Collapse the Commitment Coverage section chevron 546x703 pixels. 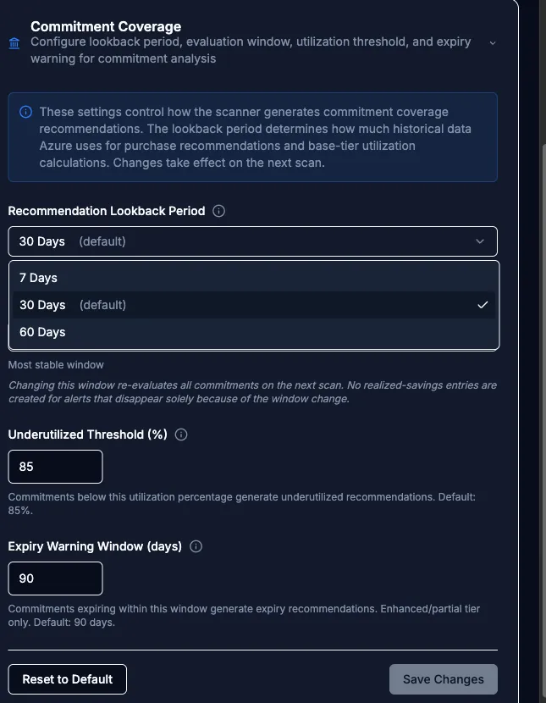[493, 43]
